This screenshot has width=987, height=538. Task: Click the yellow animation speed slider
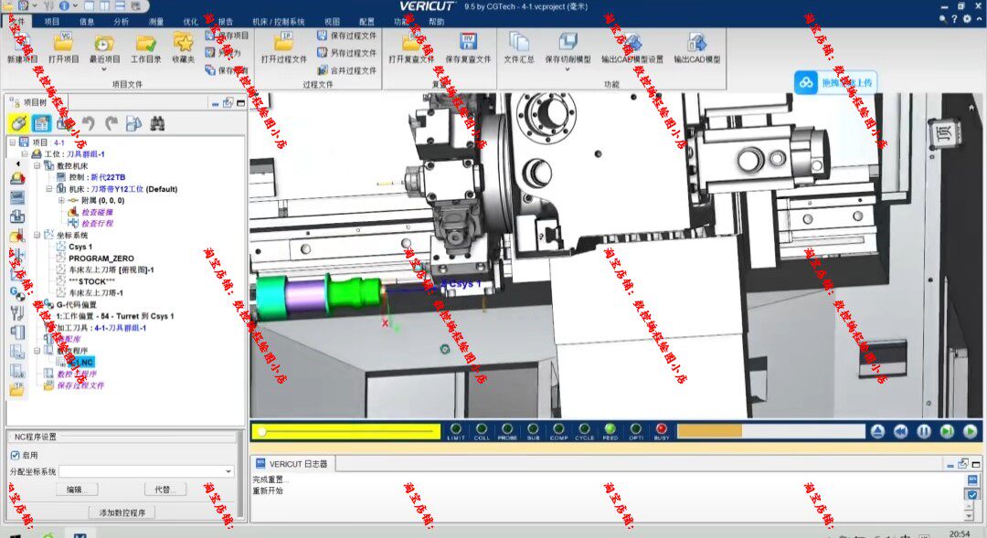[x=346, y=432]
